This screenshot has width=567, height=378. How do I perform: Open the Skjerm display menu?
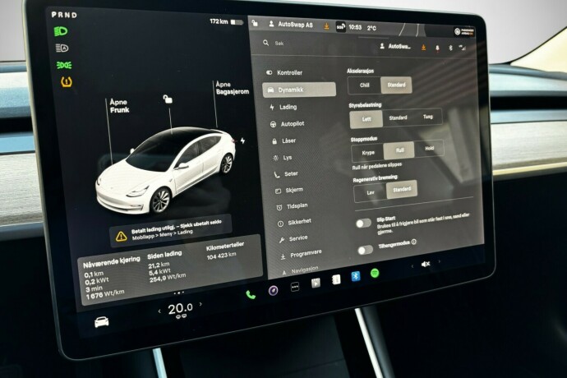[289, 191]
